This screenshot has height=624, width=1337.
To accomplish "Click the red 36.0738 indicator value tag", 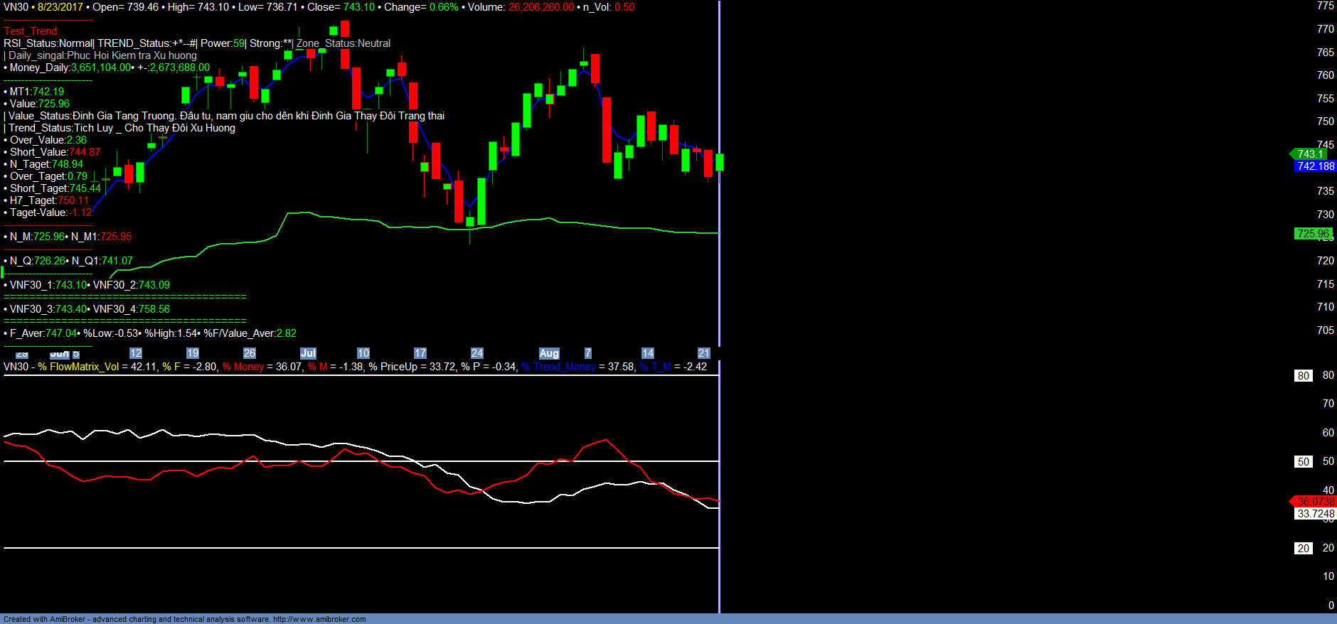I will pyautogui.click(x=1315, y=502).
